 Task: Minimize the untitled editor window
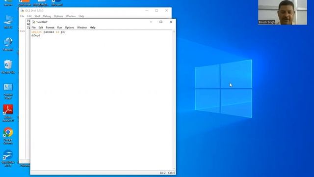coord(151,22)
